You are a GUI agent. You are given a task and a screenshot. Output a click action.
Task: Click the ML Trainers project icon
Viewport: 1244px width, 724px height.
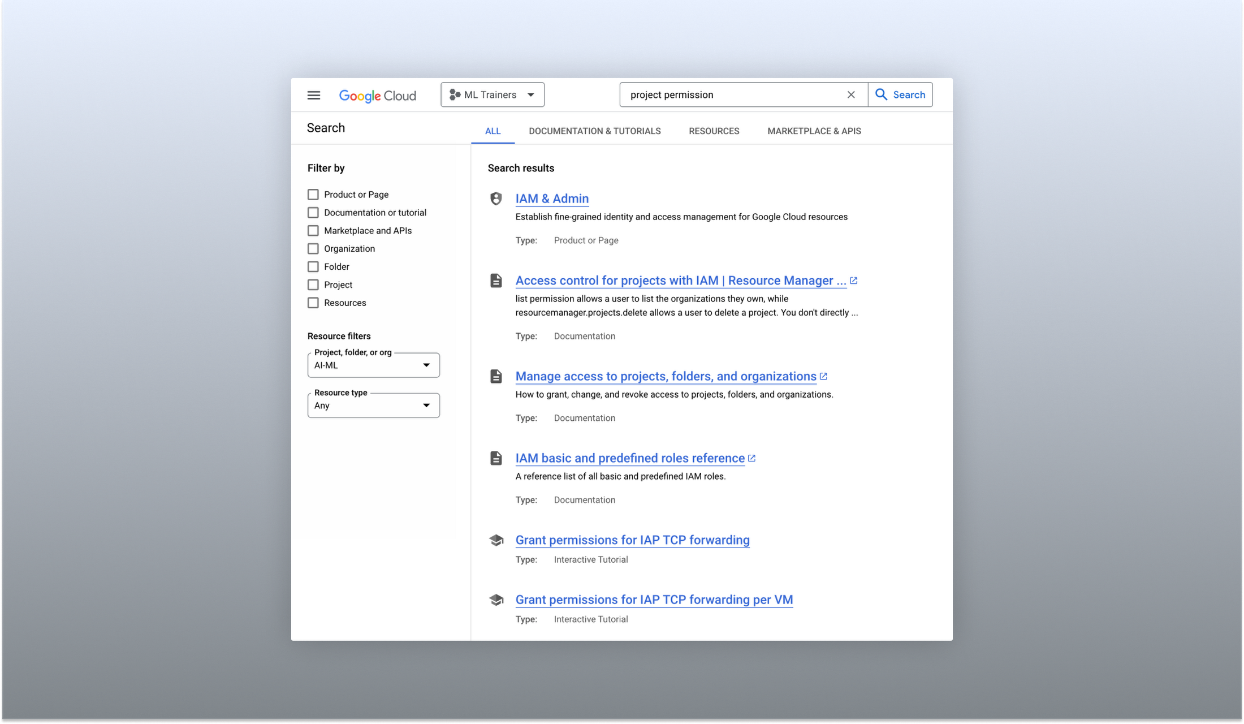[455, 94]
